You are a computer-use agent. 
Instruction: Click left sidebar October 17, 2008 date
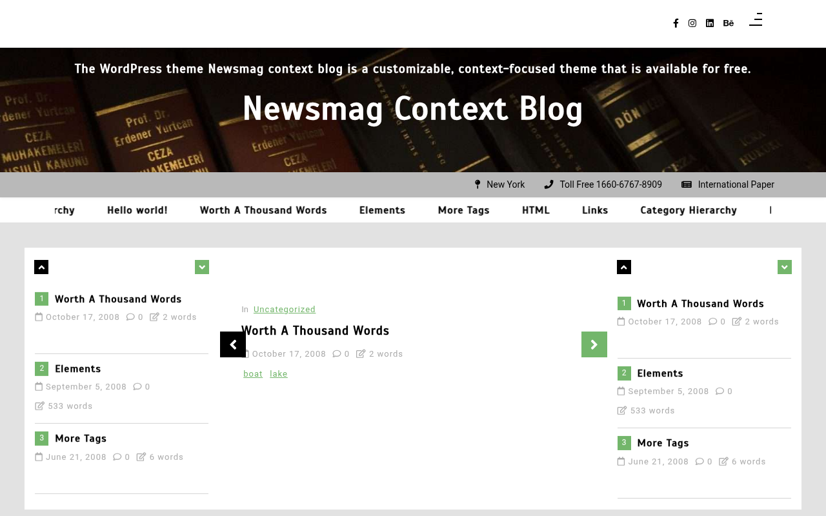pos(83,317)
